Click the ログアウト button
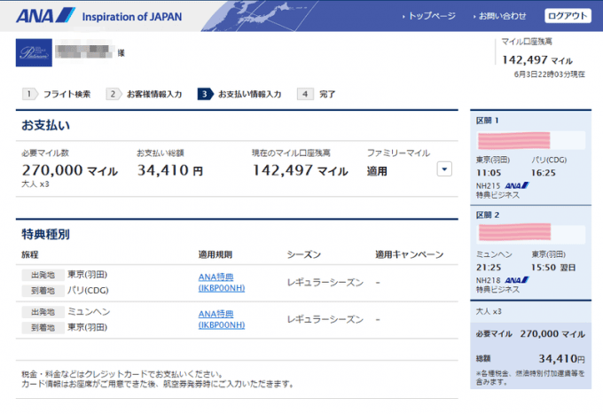 (x=568, y=16)
